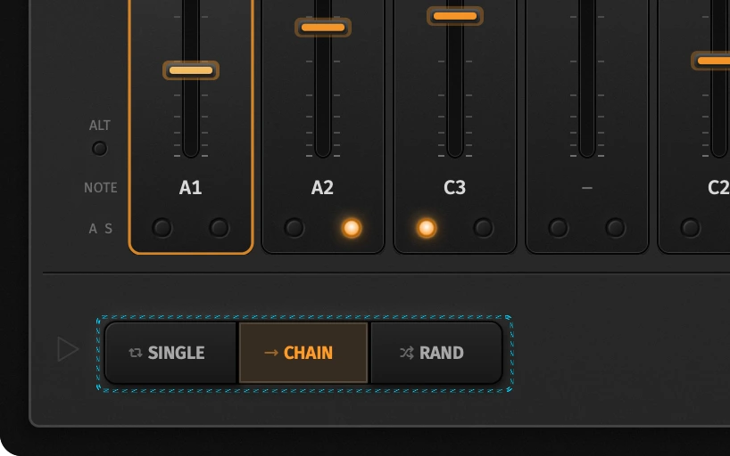730x456 pixels.
Task: Click the fader track of the empty step
Action: point(587,78)
